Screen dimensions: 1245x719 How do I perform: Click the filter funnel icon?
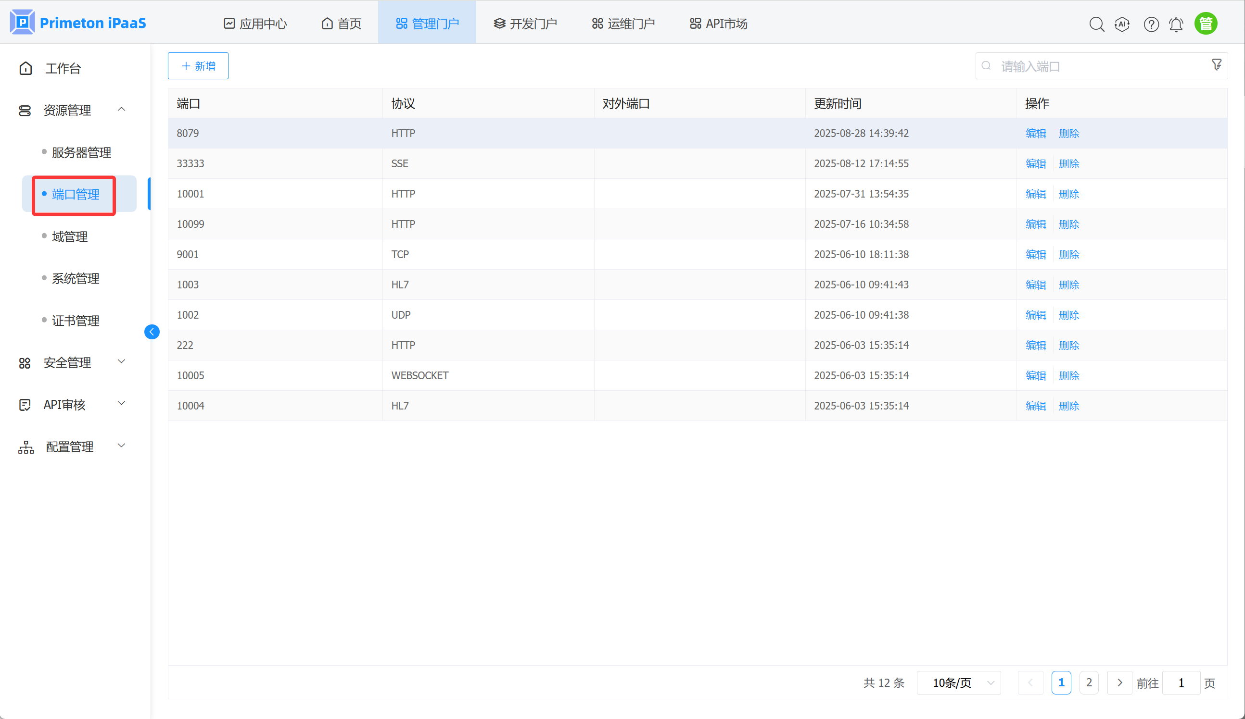click(x=1216, y=65)
